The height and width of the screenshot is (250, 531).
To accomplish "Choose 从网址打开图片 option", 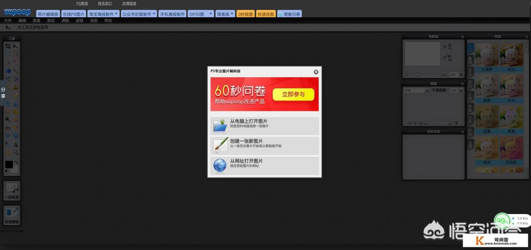I will pos(265,166).
